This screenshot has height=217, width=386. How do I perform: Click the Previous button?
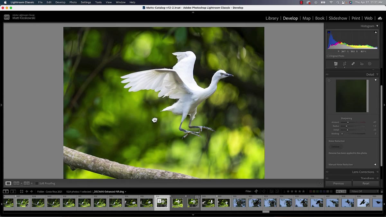coord(338,183)
